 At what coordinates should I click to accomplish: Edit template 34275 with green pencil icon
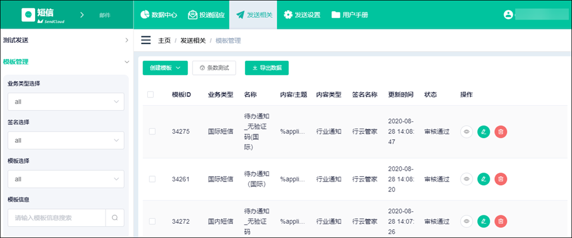click(x=484, y=131)
